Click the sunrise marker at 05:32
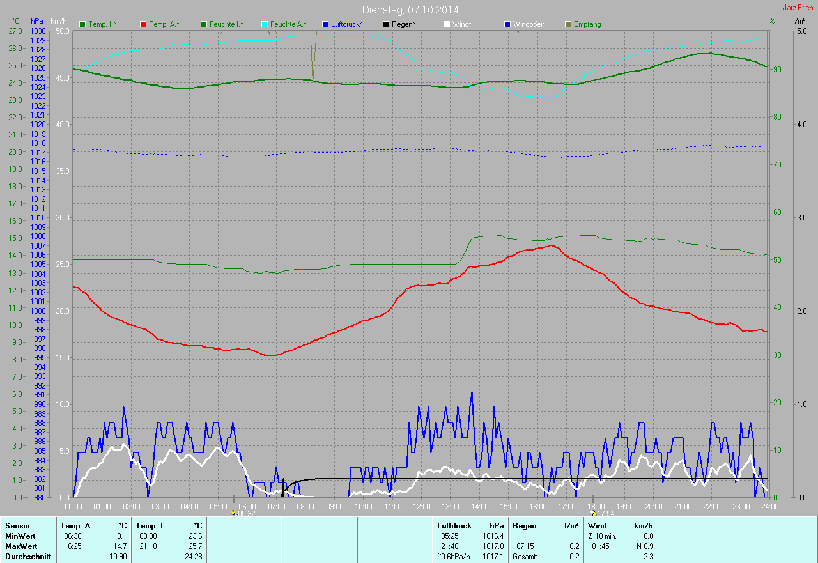The height and width of the screenshot is (563, 818). 234,513
